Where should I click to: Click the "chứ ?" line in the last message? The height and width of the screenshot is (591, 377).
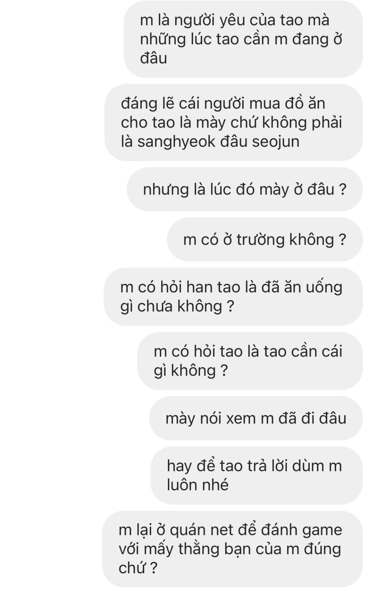pos(138,568)
